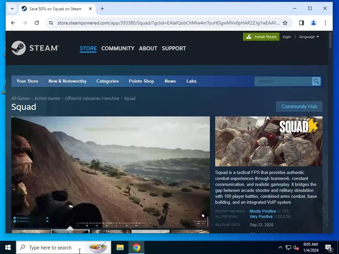Open the Categories menu
Screen dimensions: 339x254
108,81
